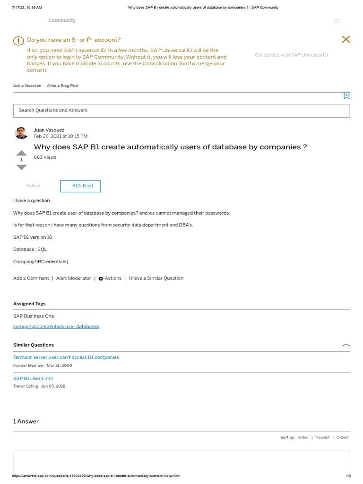Follow this question
Screen dimensions: 363x484
coord(33,186)
